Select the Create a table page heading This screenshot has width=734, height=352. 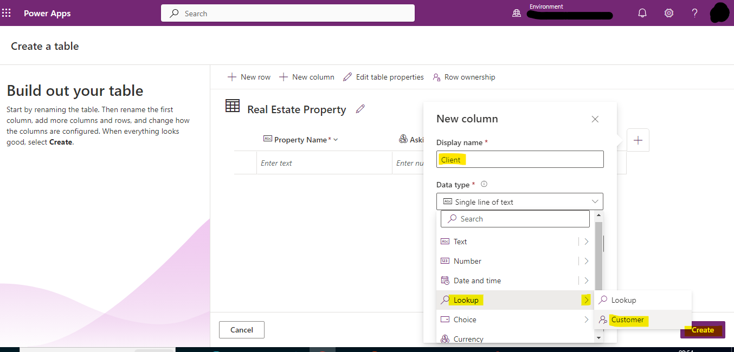point(45,47)
